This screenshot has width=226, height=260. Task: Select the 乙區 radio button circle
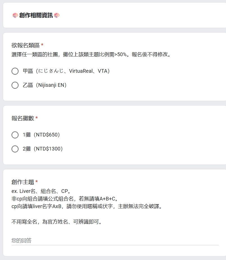pos(15,85)
